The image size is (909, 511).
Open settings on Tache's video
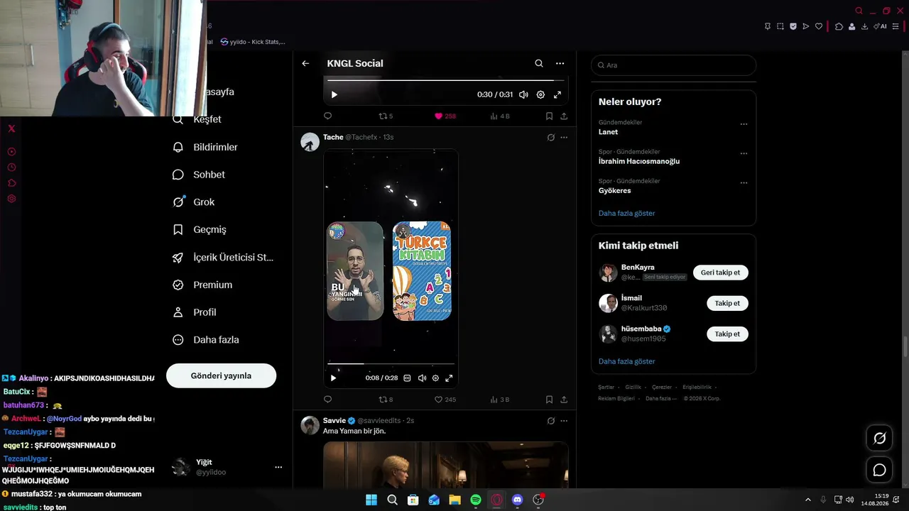[435, 378]
